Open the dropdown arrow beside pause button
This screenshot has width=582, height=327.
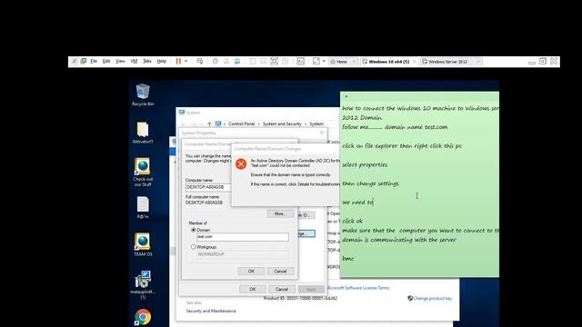coord(186,61)
